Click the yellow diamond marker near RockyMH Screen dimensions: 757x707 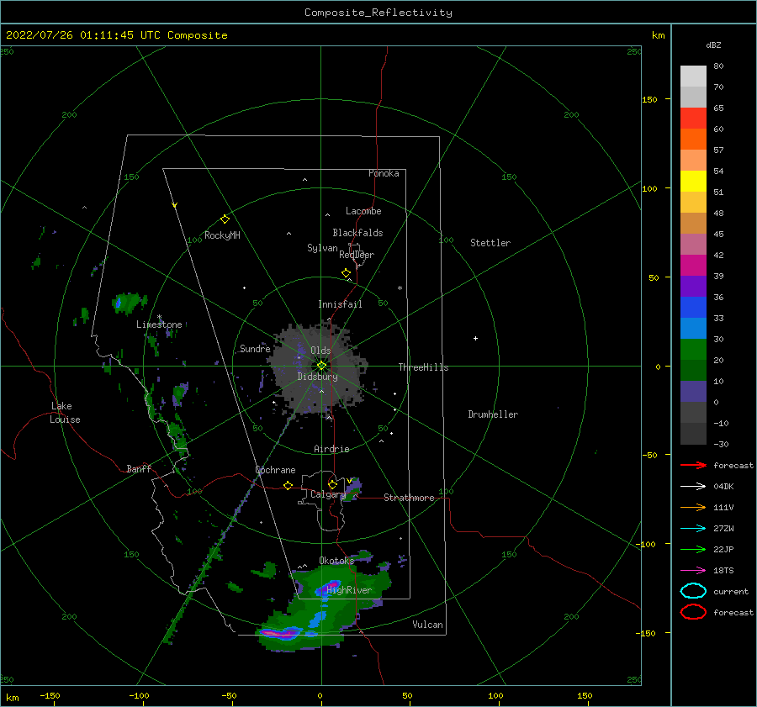point(225,219)
